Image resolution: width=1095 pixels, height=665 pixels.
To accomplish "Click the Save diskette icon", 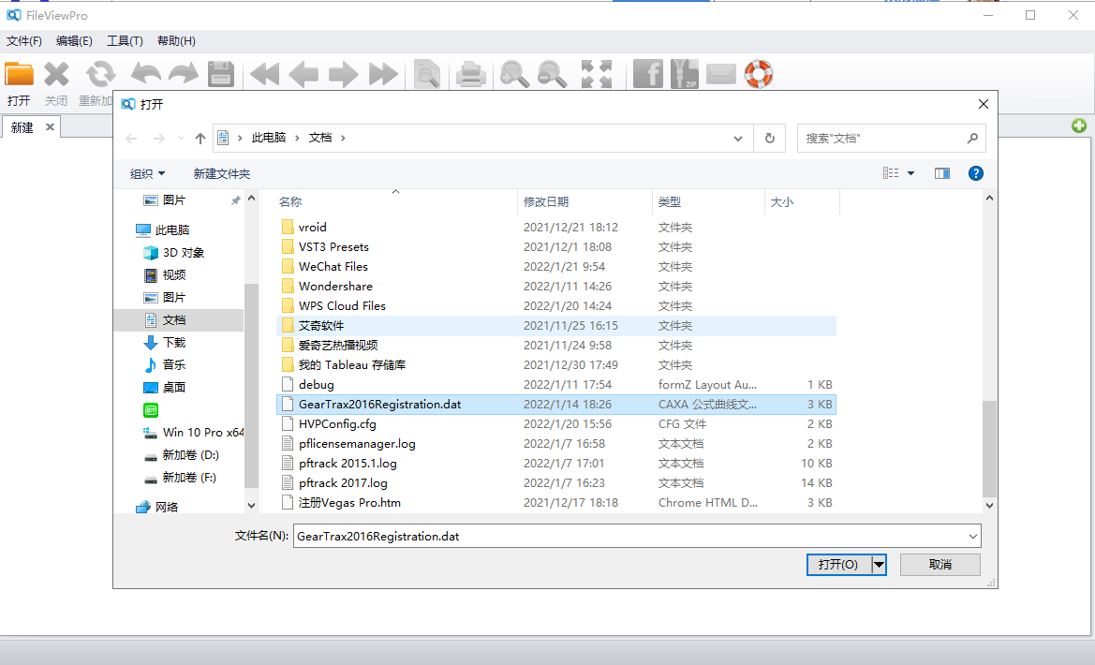I will [221, 74].
